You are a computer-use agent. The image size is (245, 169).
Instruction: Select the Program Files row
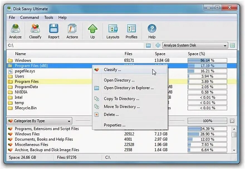pos(122,81)
